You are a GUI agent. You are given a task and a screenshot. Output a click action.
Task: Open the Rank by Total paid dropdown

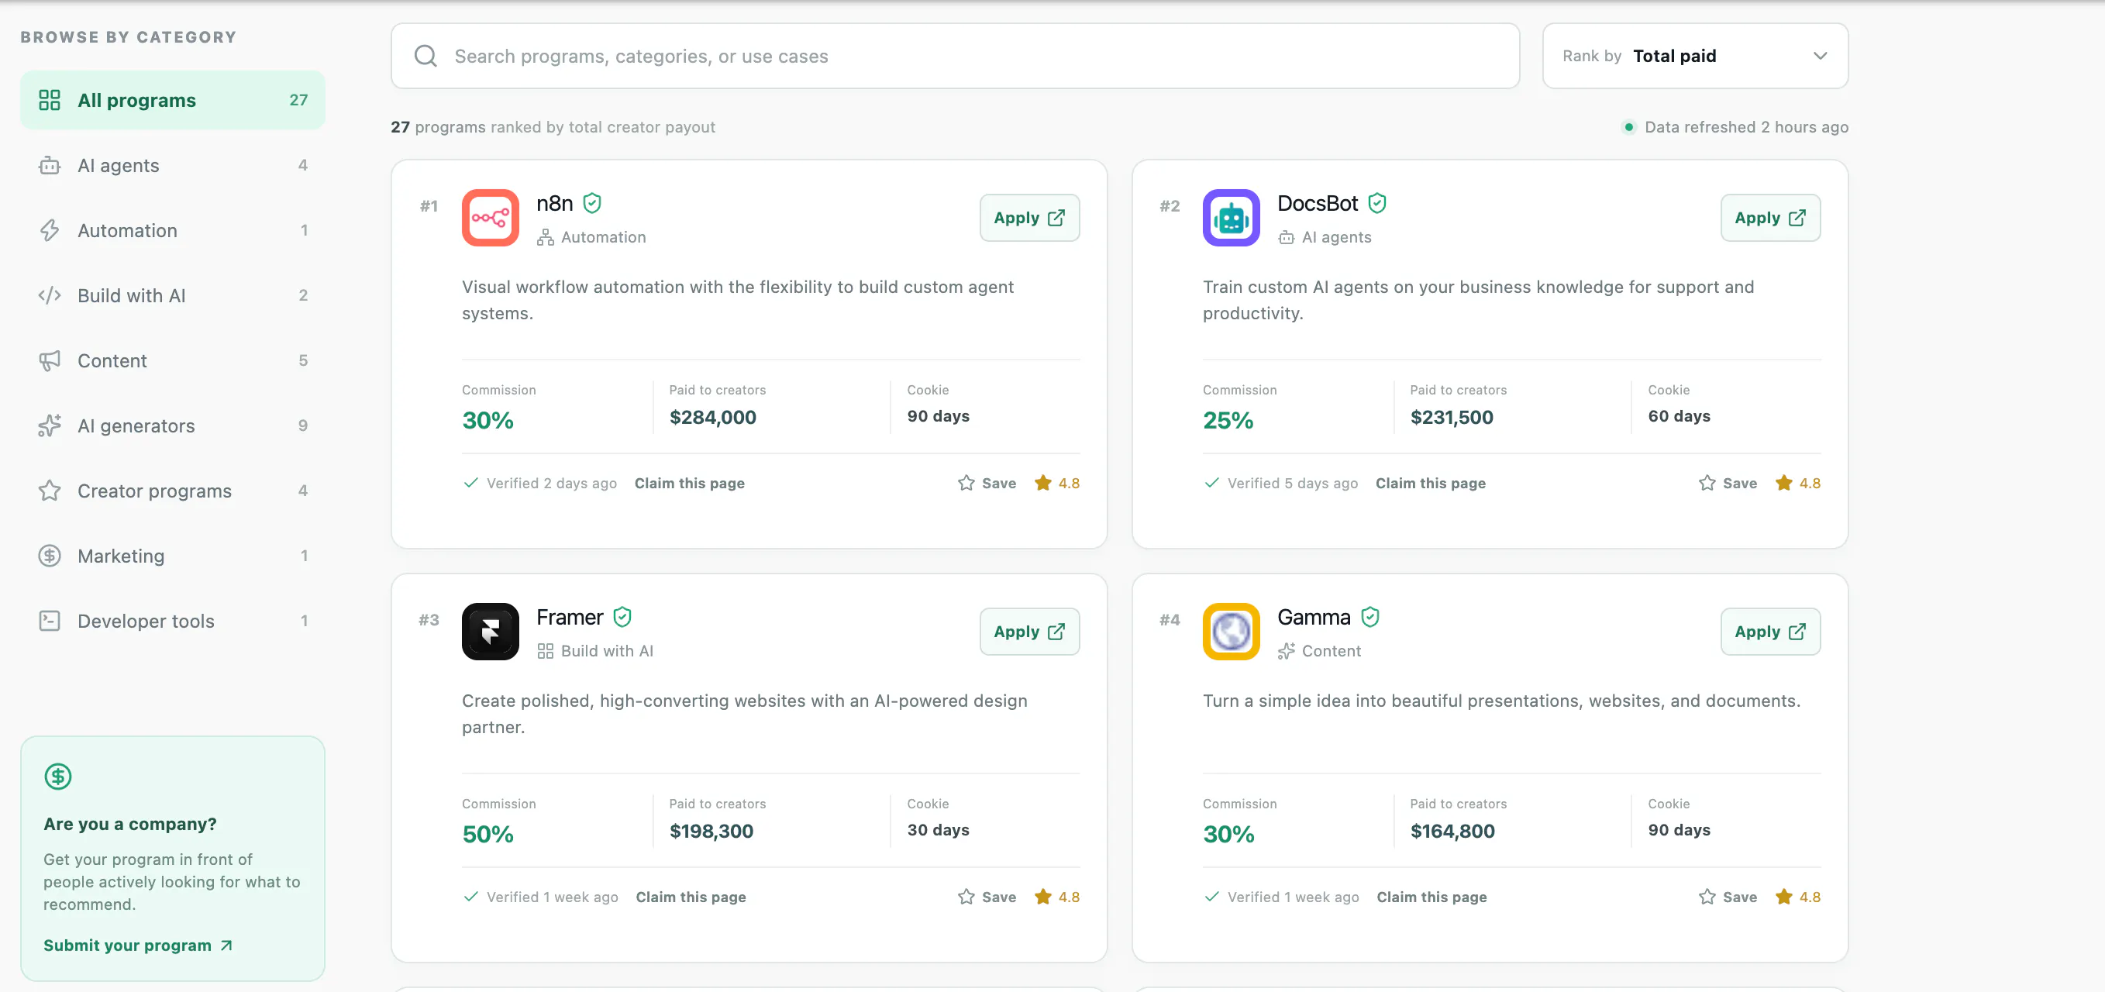1695,56
